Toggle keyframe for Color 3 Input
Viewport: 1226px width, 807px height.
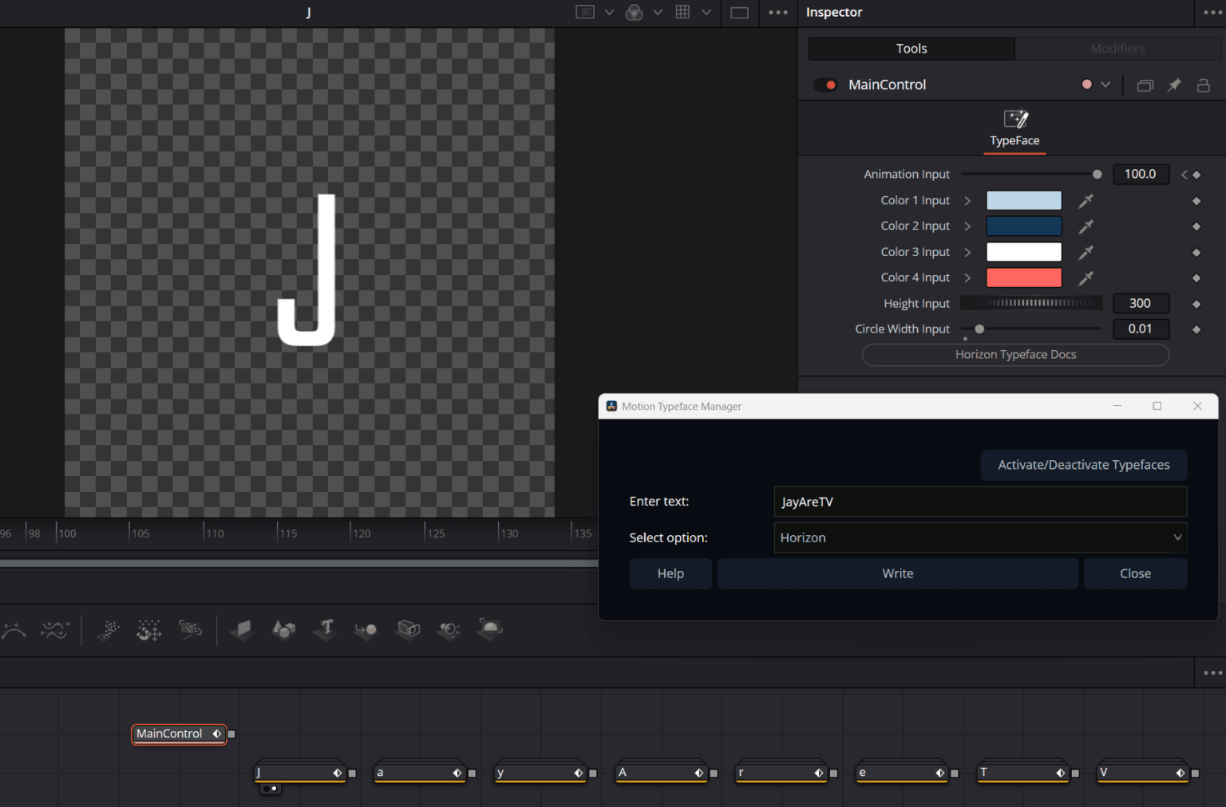point(1196,252)
